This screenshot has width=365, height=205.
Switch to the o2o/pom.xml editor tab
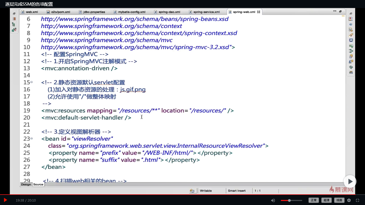pos(59,12)
